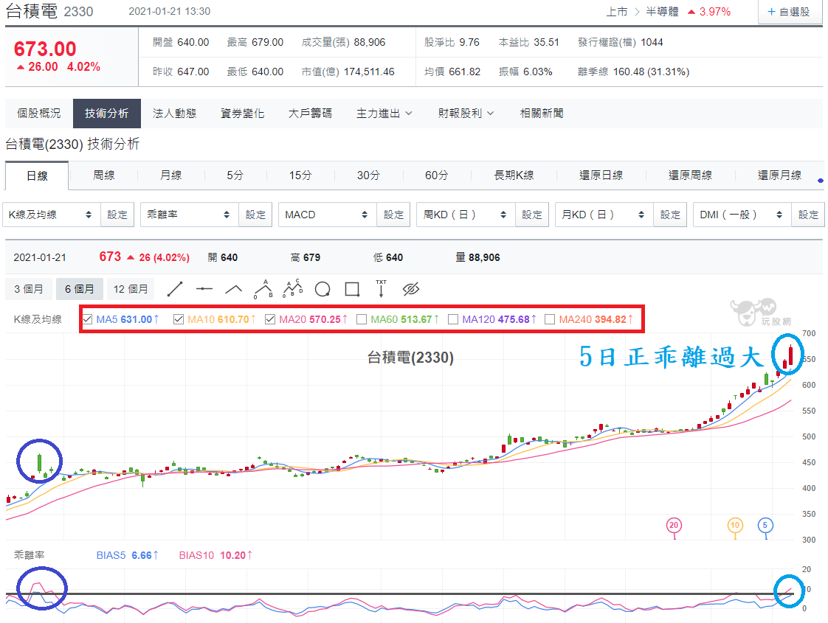Image resolution: width=828 pixels, height=623 pixels.
Task: Click 設定 beside 月KD dropdown
Action: tap(670, 215)
